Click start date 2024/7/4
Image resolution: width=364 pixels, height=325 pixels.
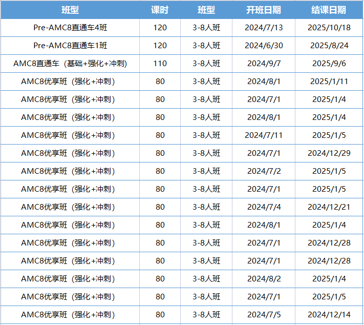[264, 207]
